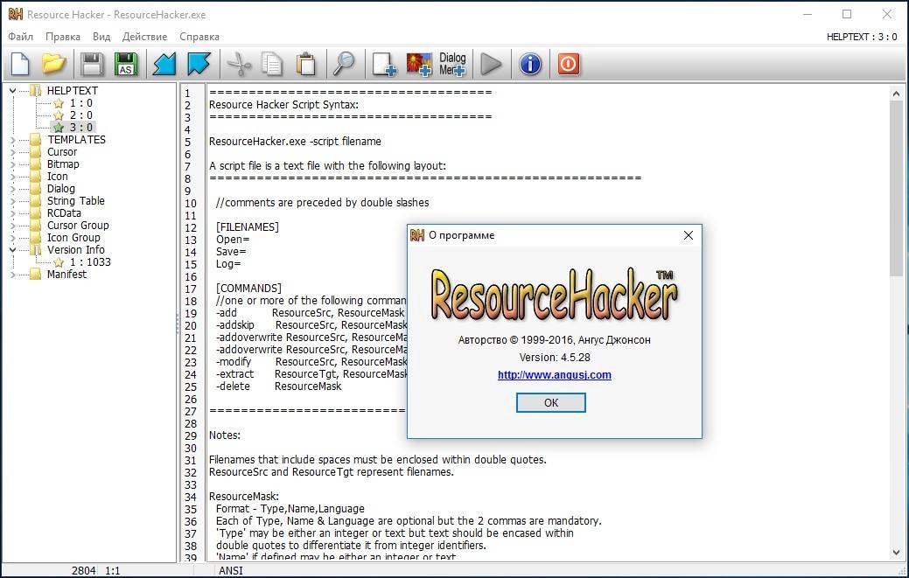Select the String Table folder label

(76, 201)
